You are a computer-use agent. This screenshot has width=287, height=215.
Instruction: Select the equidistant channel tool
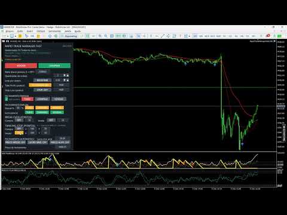click(x=169, y=36)
